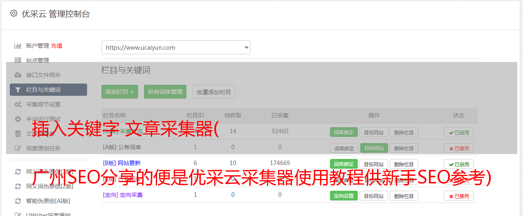Click 删除栏目 for 定向采集 row
Screen dimensions: 523x216
404,196
